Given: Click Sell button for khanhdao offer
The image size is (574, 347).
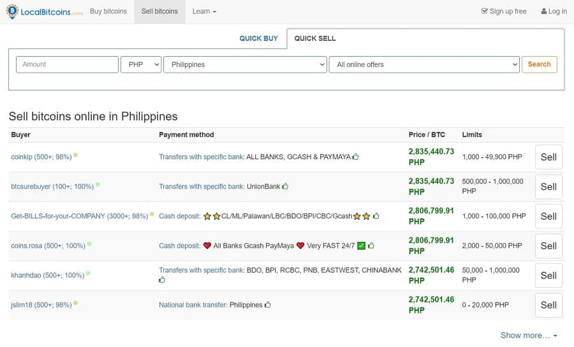Looking at the screenshot, I should coord(548,276).
